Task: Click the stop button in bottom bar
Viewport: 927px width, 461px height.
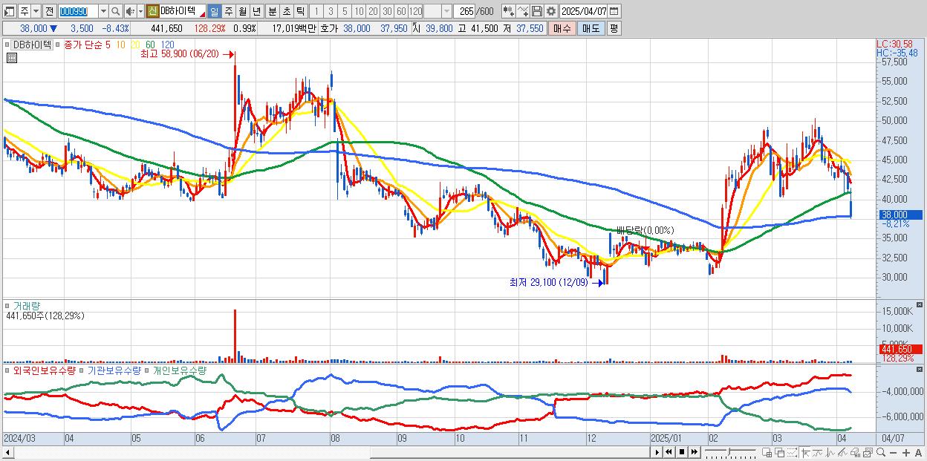Action: click(x=681, y=452)
